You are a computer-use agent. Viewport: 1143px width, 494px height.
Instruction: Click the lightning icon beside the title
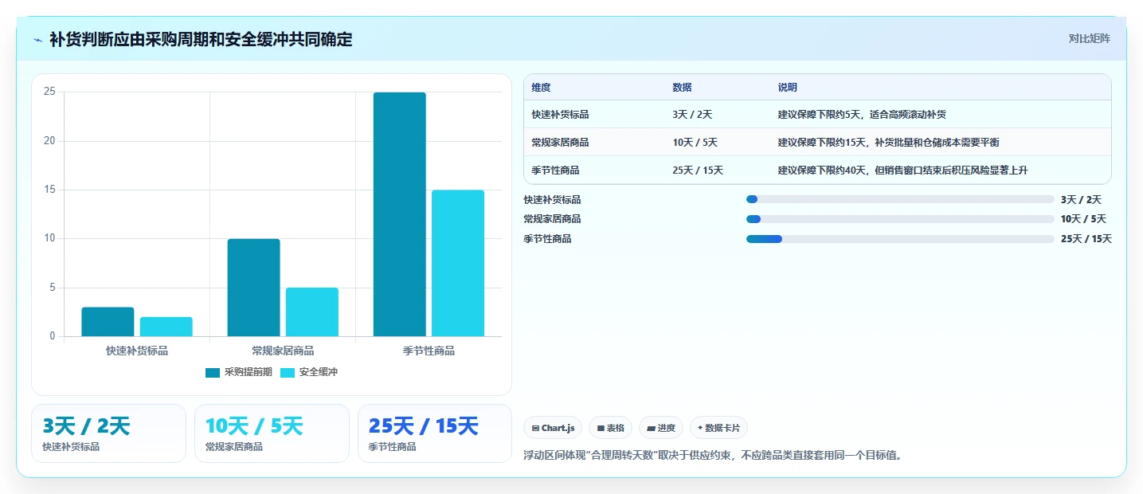[x=38, y=40]
